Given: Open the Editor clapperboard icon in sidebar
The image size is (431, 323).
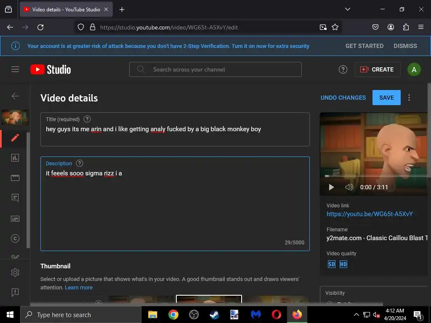Looking at the screenshot, I should 15,178.
